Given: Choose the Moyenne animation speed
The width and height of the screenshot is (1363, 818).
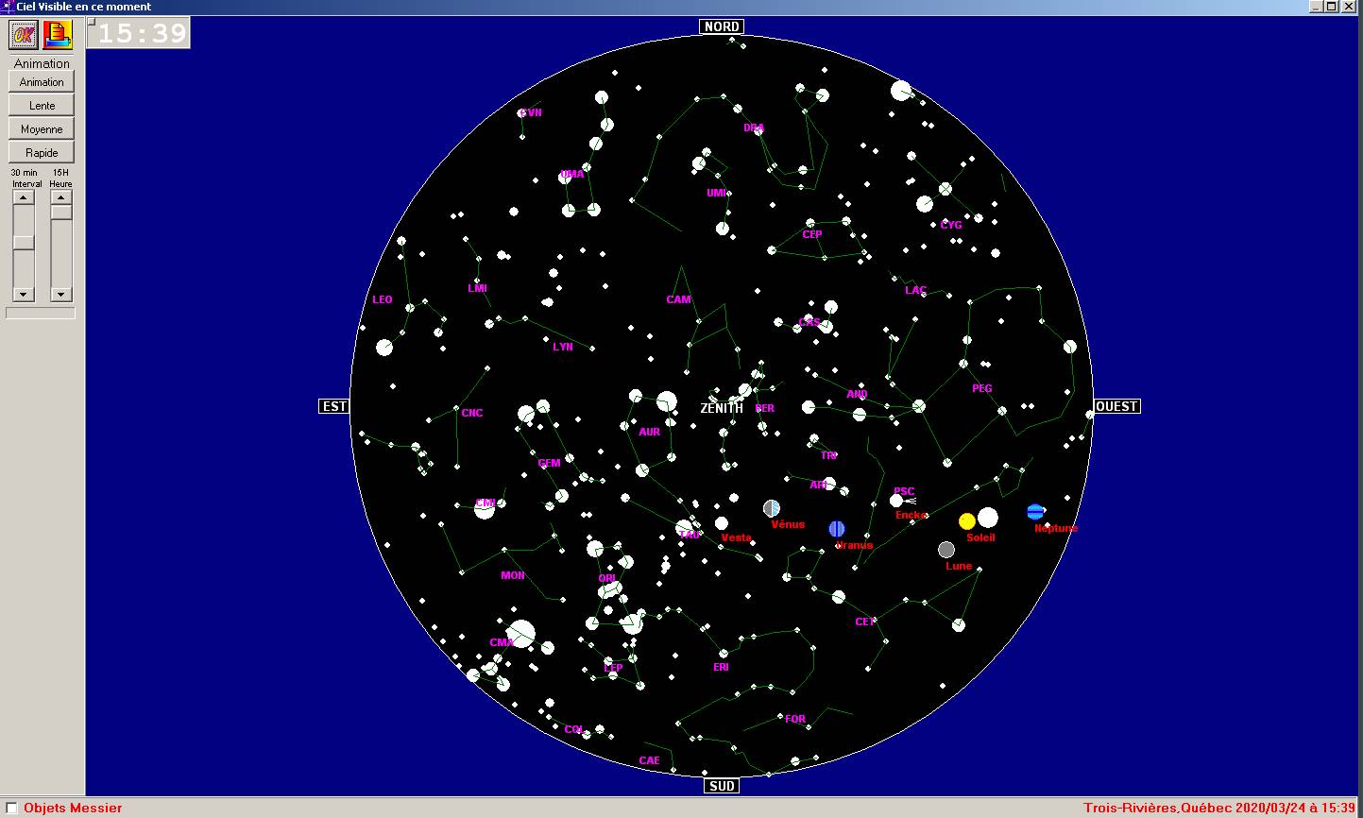Looking at the screenshot, I should 42,129.
